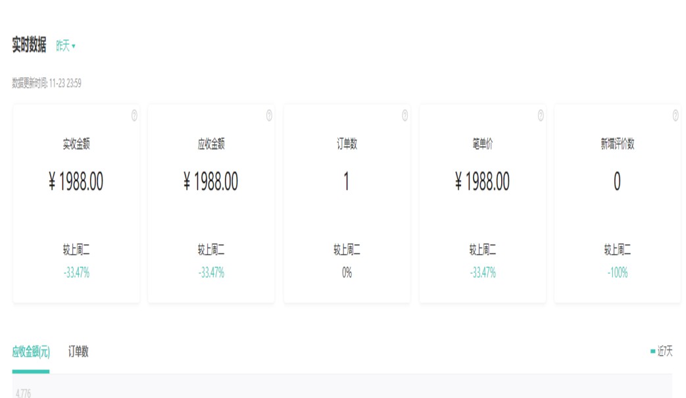
Task: Click the 数据更新时间 timestamp text
Action: pyautogui.click(x=47, y=84)
